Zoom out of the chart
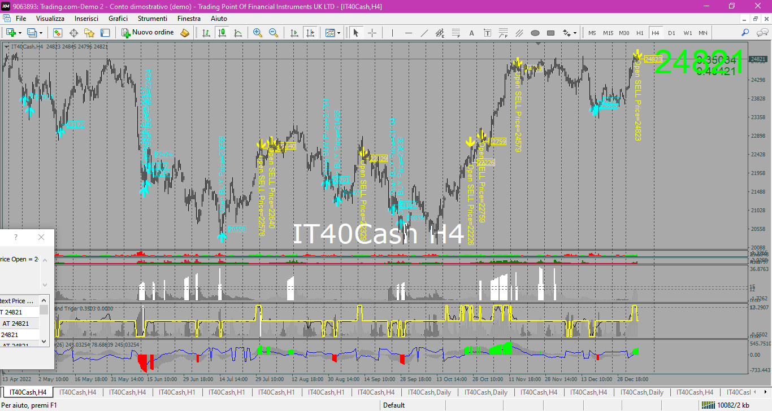The image size is (772, 411). (274, 33)
